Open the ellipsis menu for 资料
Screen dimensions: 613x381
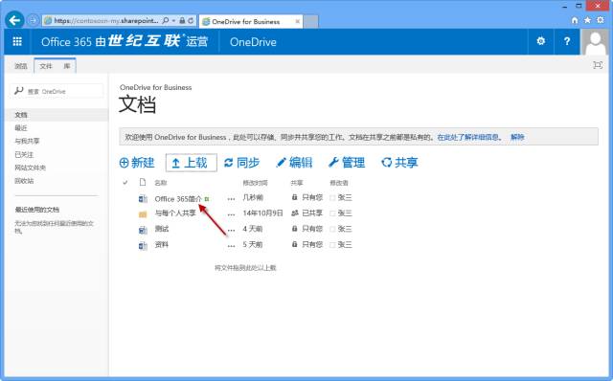[x=231, y=246]
